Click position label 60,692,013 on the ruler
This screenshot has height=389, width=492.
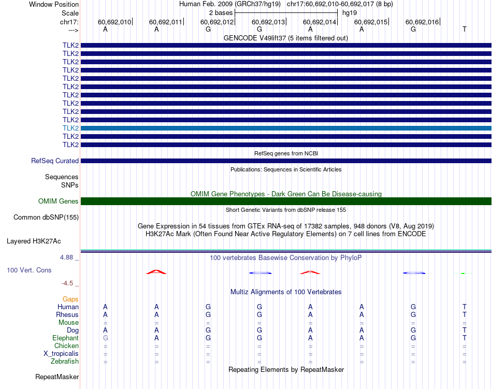pyautogui.click(x=268, y=22)
